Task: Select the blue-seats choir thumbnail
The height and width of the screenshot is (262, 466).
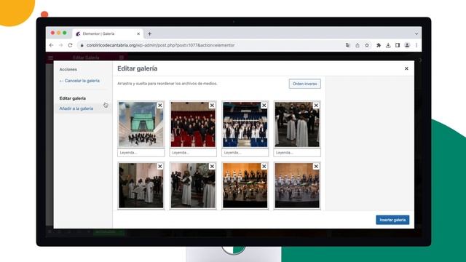Action: pyautogui.click(x=245, y=124)
